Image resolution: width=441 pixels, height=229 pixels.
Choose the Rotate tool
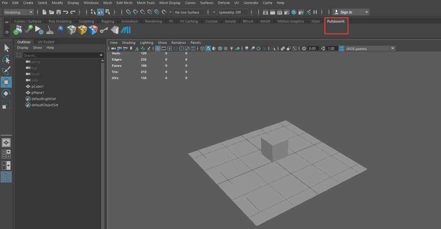(x=6, y=94)
